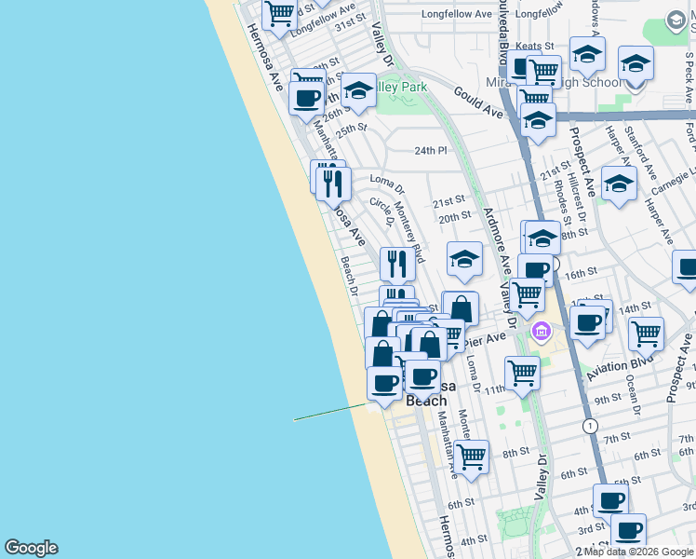Open the purple museum marker on Pier Ave

click(542, 332)
